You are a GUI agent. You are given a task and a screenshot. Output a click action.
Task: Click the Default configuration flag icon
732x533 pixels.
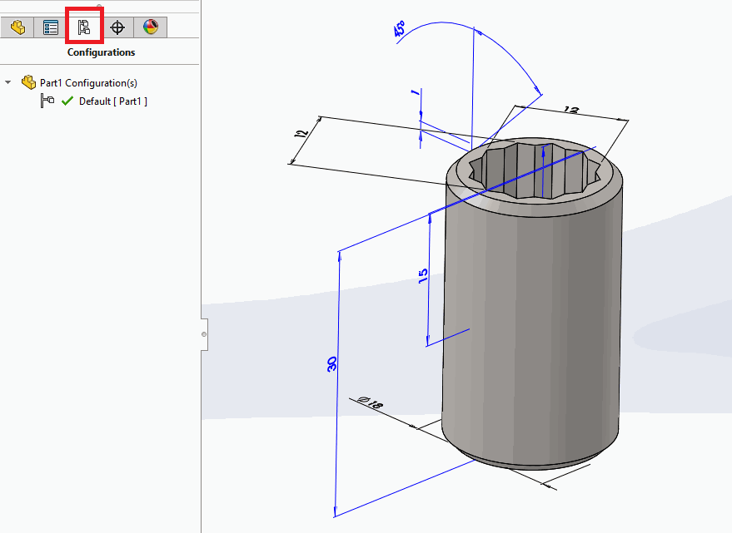[x=47, y=101]
